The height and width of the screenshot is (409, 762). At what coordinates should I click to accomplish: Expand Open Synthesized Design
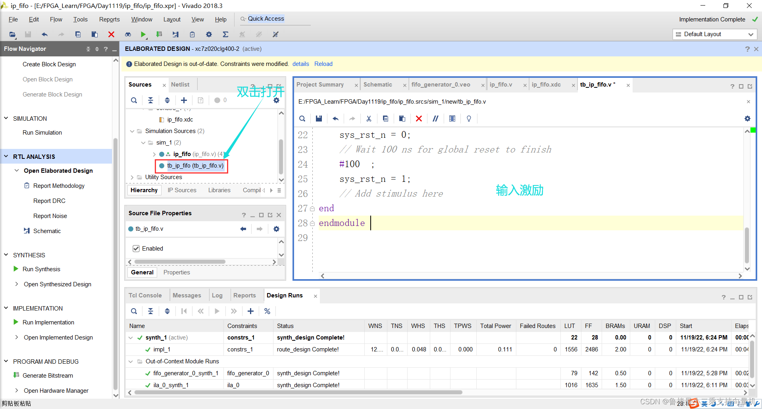point(17,284)
